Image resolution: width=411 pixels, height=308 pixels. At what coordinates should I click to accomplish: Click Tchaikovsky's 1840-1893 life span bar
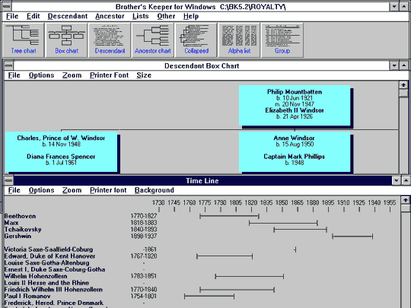[x=300, y=230]
